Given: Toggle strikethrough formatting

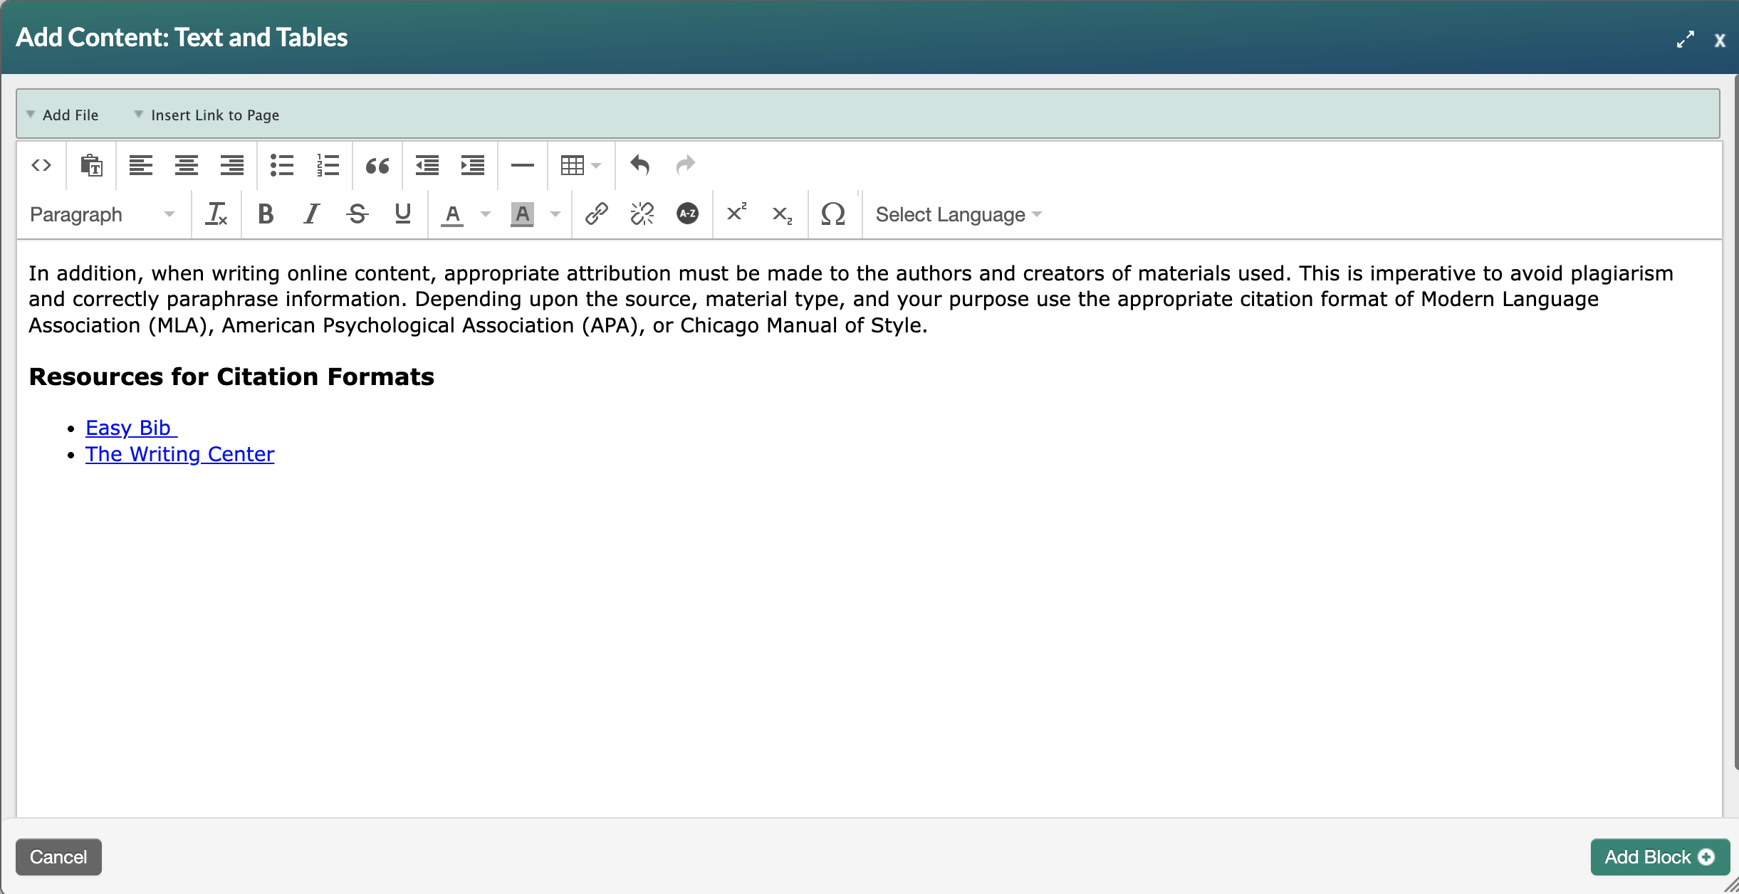Looking at the screenshot, I should [x=357, y=214].
